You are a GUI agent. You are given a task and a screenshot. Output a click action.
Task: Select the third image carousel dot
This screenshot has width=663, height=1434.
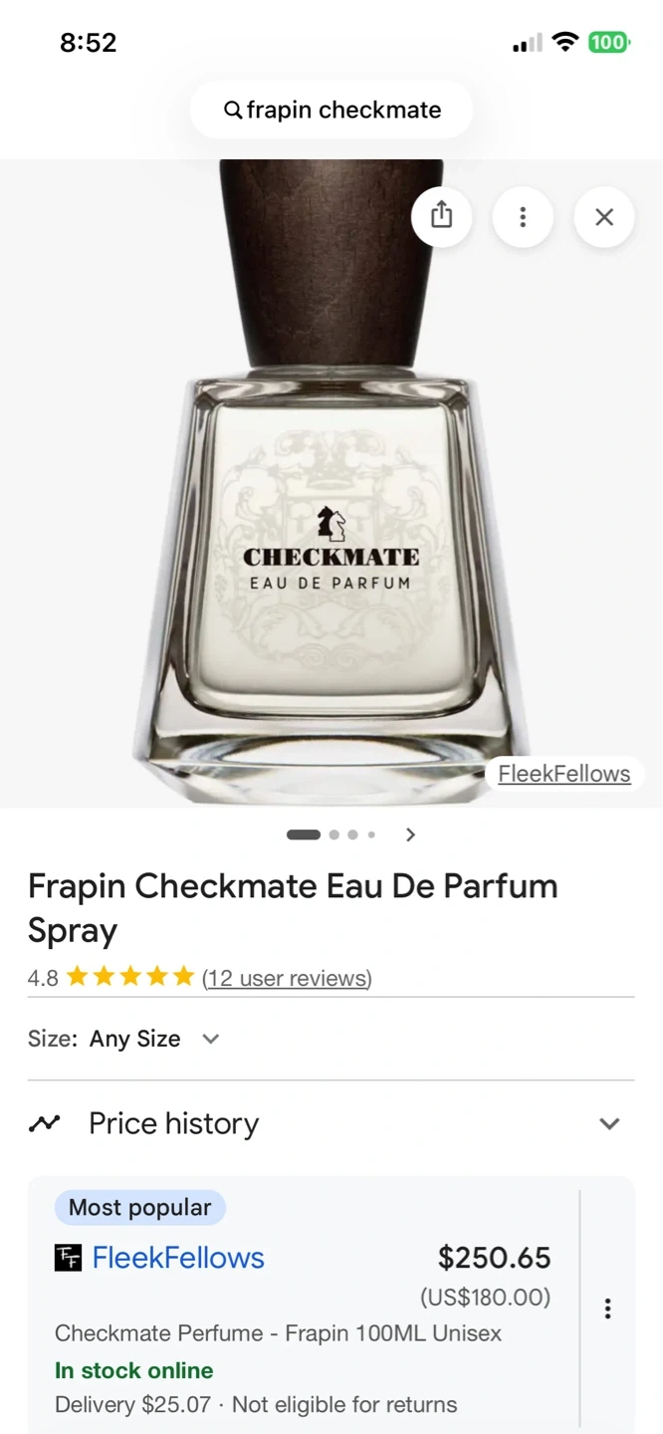352,835
